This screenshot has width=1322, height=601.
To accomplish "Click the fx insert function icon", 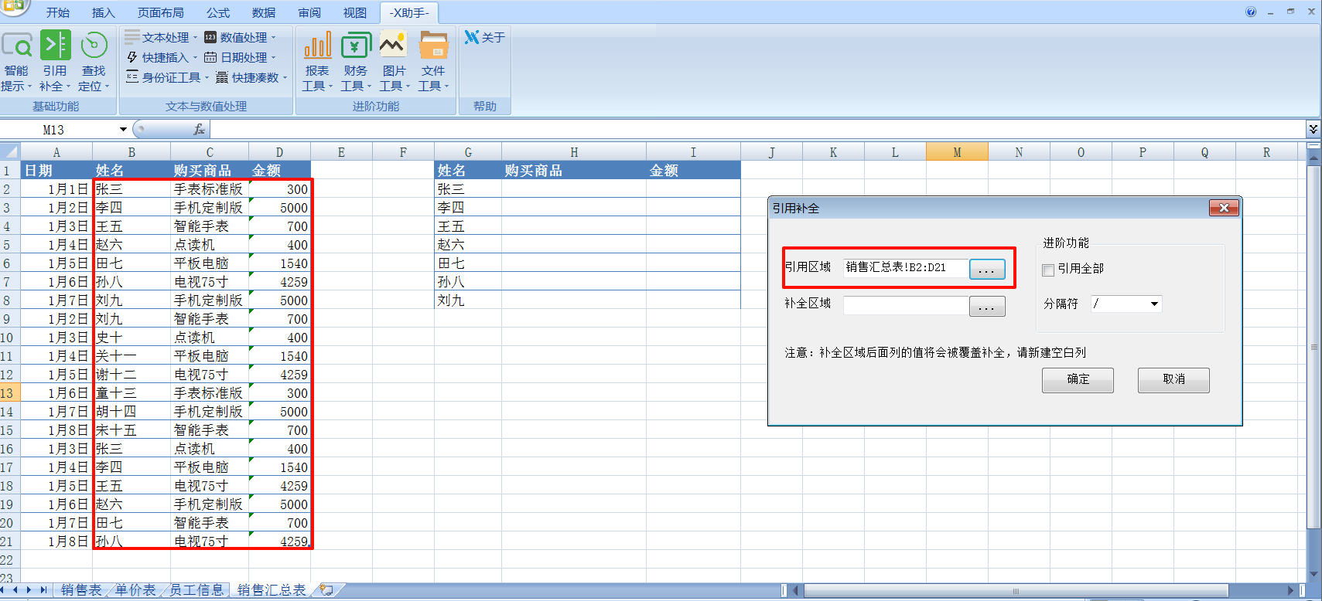I will point(199,130).
